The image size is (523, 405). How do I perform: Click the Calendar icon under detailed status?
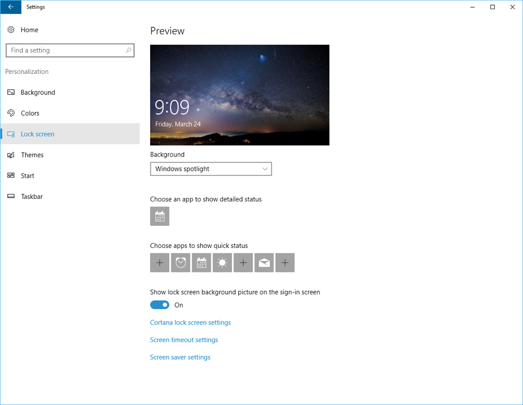tap(159, 216)
